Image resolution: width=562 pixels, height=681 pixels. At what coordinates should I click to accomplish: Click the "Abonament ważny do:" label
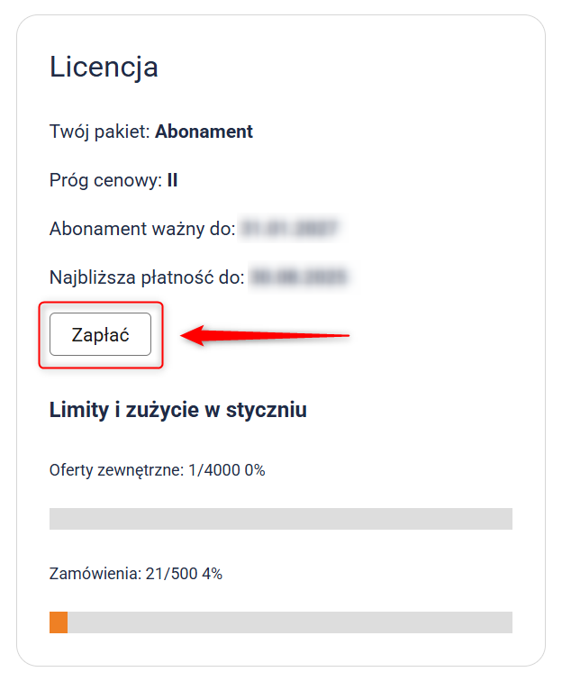point(141,229)
